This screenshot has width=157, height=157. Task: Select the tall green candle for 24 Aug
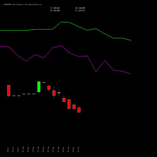pos(39,87)
